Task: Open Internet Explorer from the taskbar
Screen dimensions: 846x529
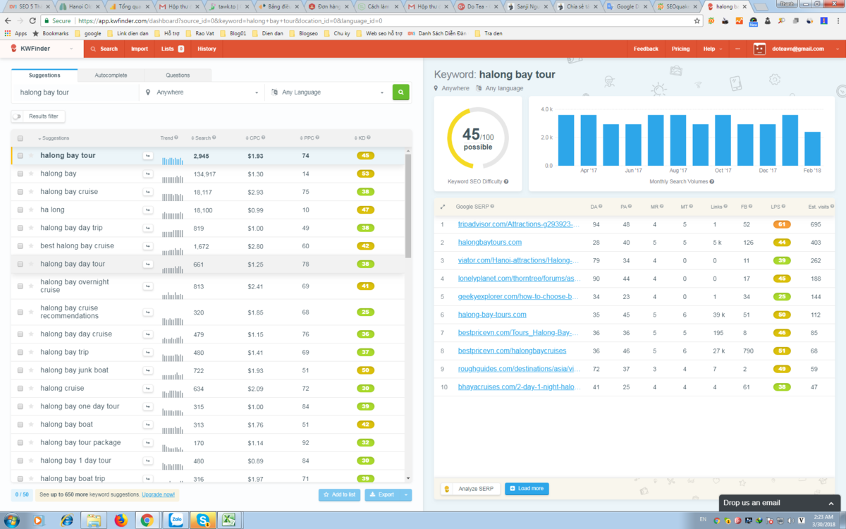Action: point(66,521)
